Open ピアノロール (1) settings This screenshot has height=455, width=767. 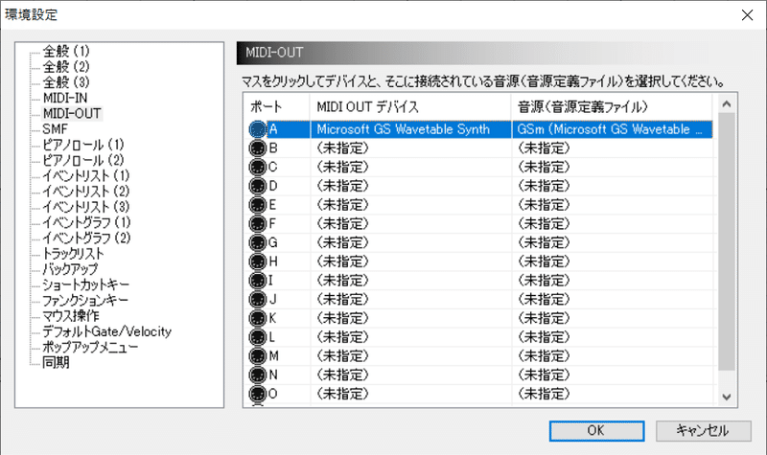point(83,145)
